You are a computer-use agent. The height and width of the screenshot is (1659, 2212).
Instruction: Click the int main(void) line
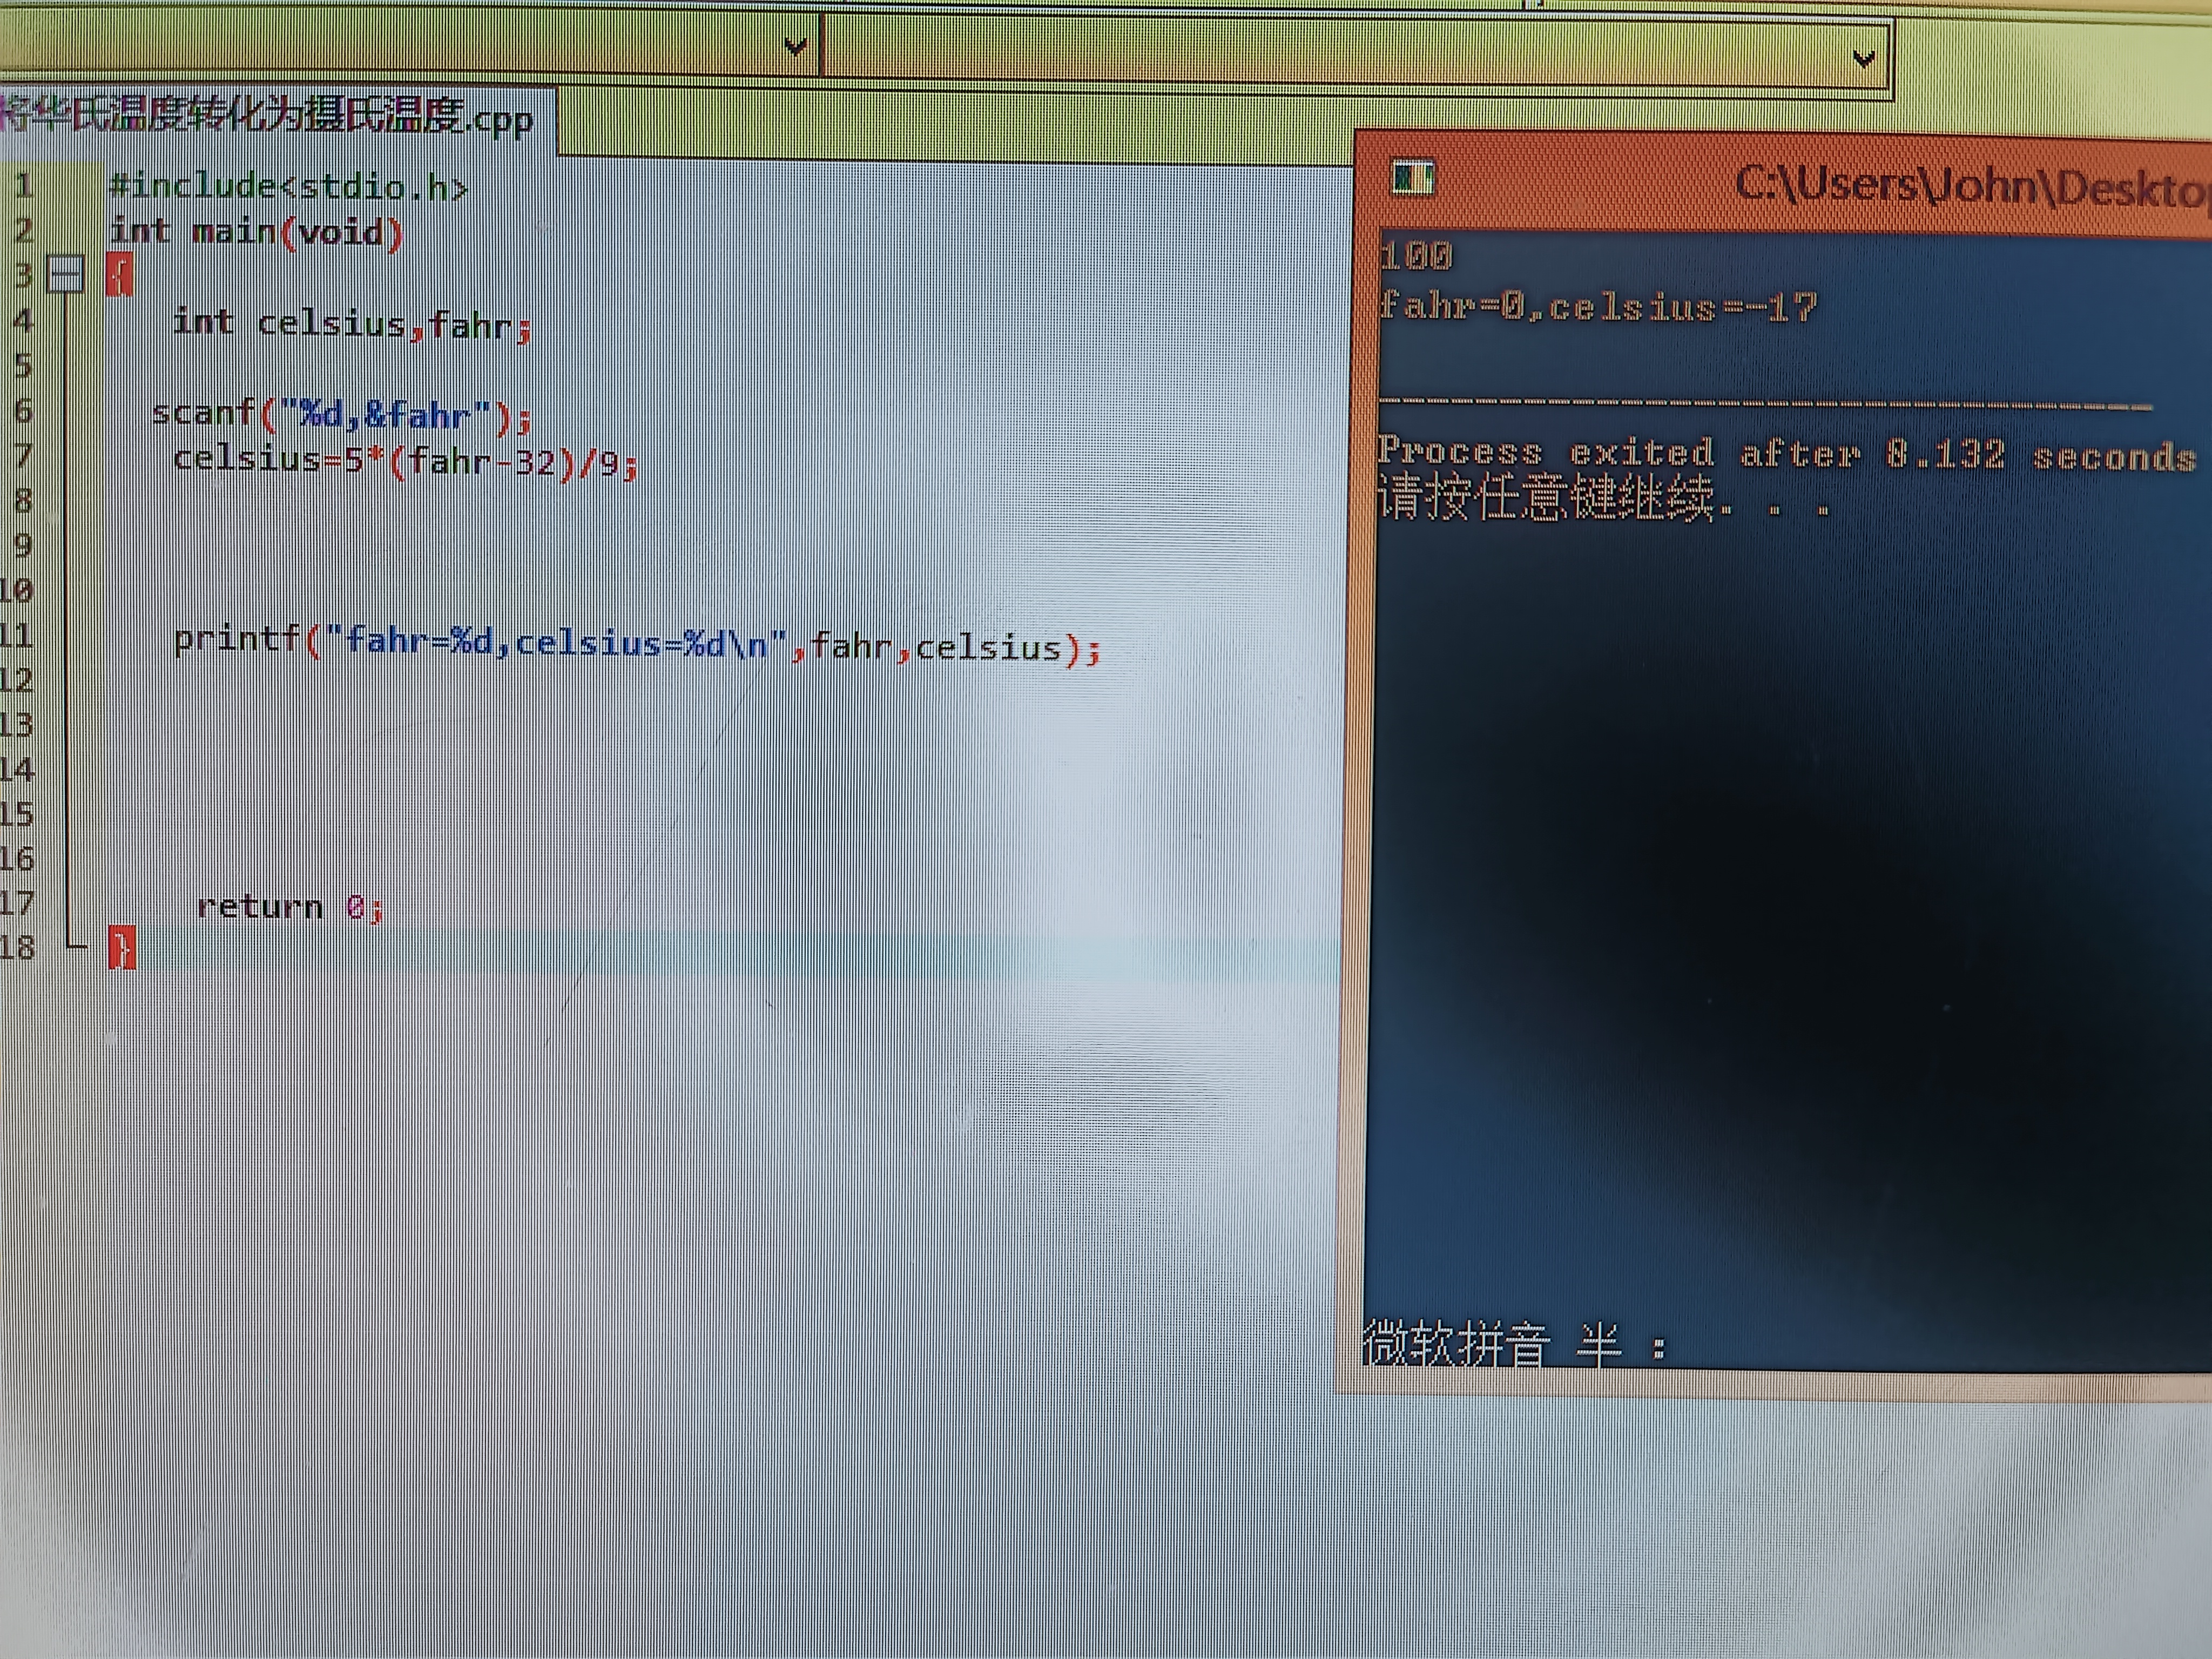(x=256, y=232)
